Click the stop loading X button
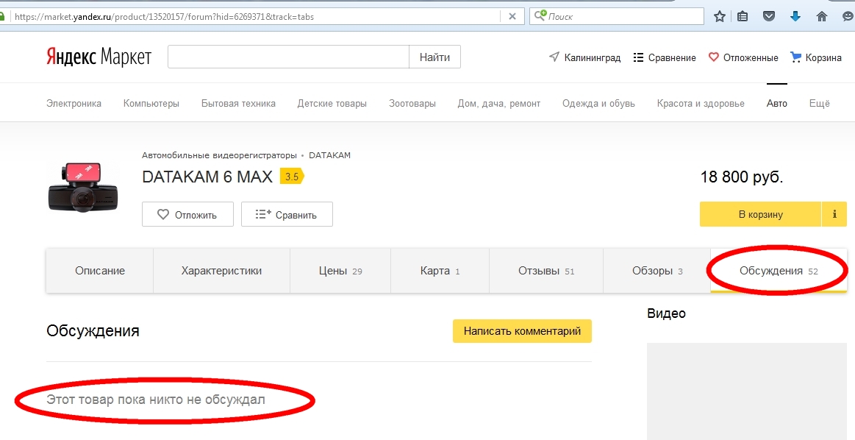Viewport: 855px width, 440px height. pos(512,16)
